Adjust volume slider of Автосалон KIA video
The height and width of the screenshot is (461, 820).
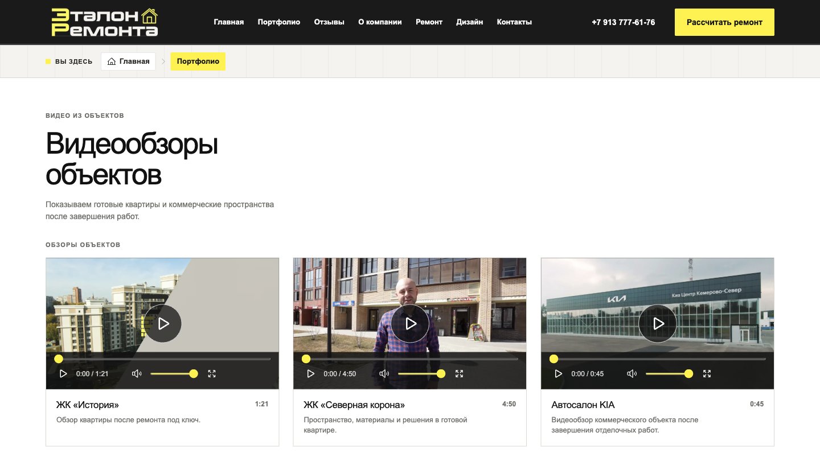(669, 374)
